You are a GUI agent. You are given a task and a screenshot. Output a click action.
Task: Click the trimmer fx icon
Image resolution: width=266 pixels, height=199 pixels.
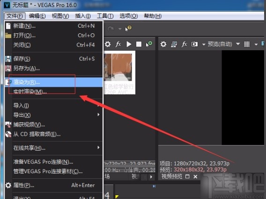[118, 45]
